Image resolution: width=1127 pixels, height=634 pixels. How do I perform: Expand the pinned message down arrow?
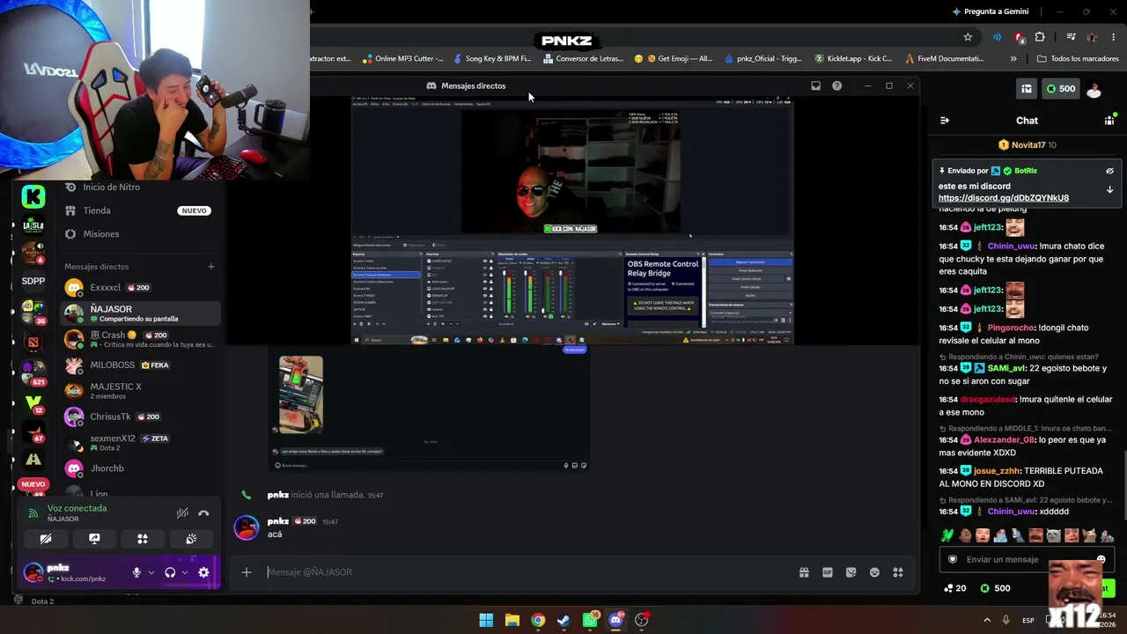pos(1109,190)
